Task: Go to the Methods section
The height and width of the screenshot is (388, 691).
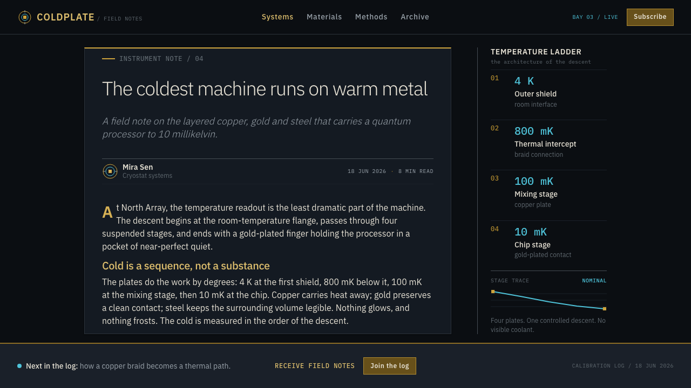Action: coord(371,17)
